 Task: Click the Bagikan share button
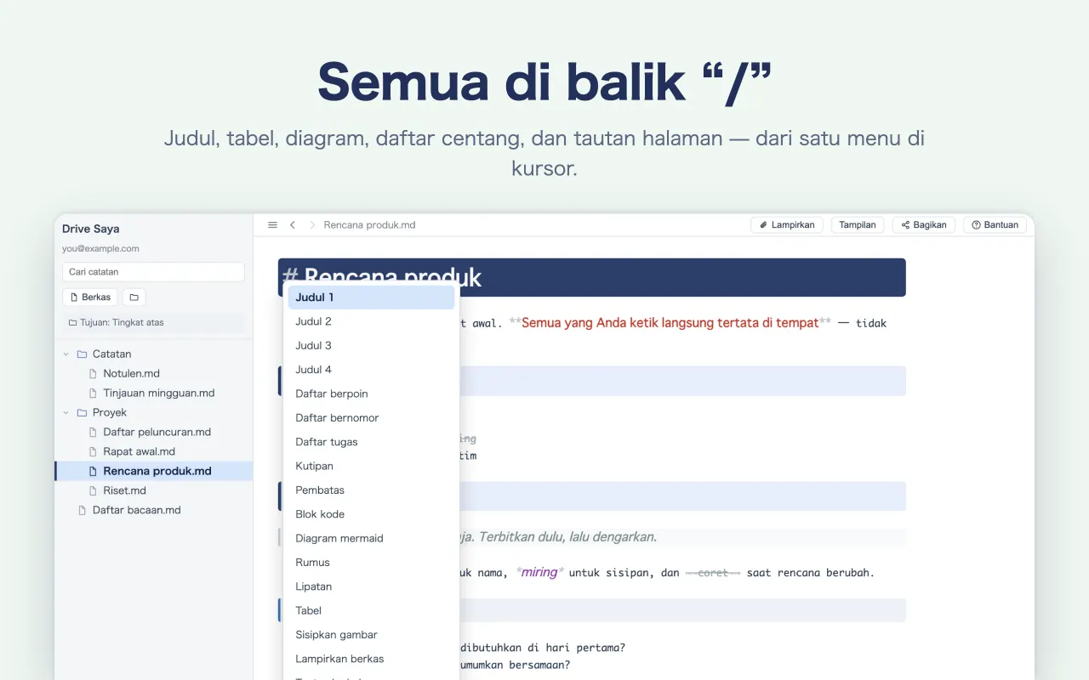[x=924, y=225]
